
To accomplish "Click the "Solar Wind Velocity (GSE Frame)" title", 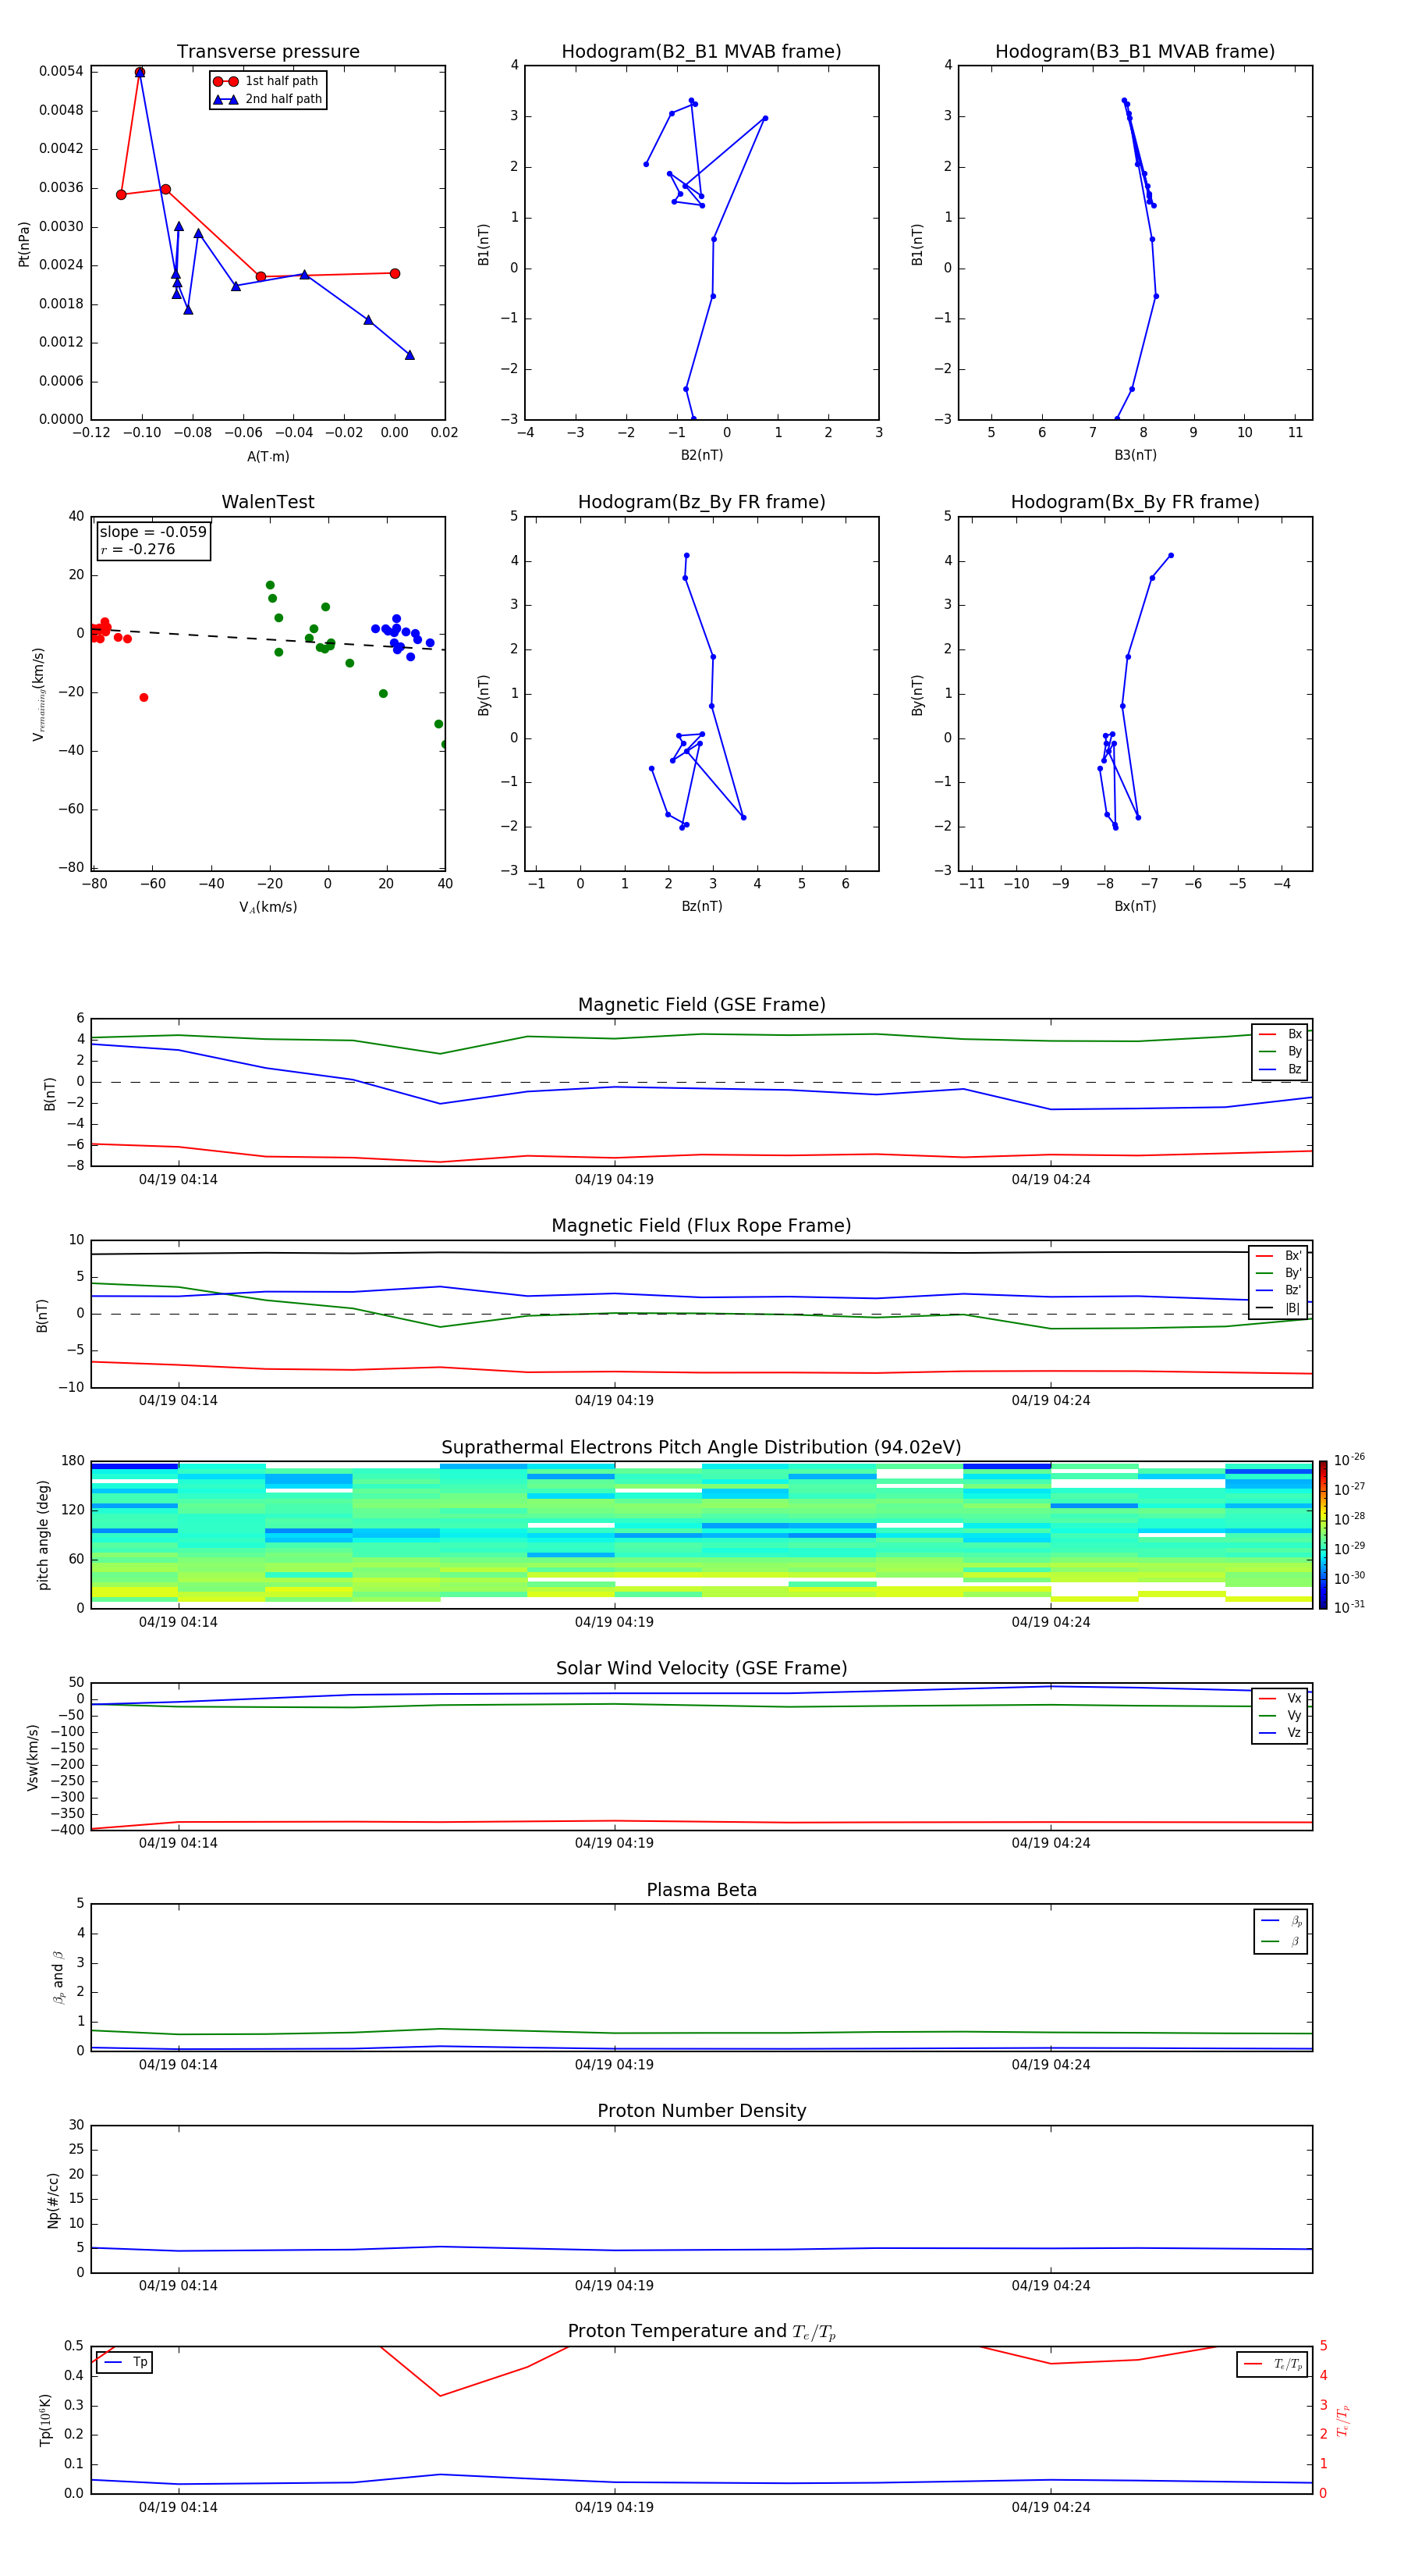I will coord(701,1669).
